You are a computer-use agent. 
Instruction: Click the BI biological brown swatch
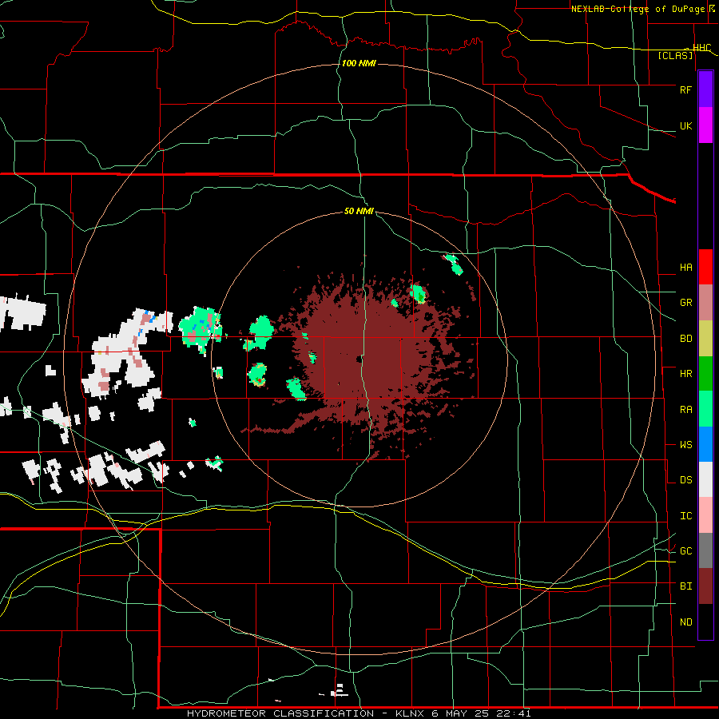pyautogui.click(x=705, y=586)
